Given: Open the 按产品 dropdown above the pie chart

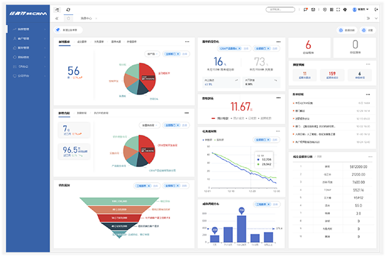Looking at the screenshot, I should point(152,55).
